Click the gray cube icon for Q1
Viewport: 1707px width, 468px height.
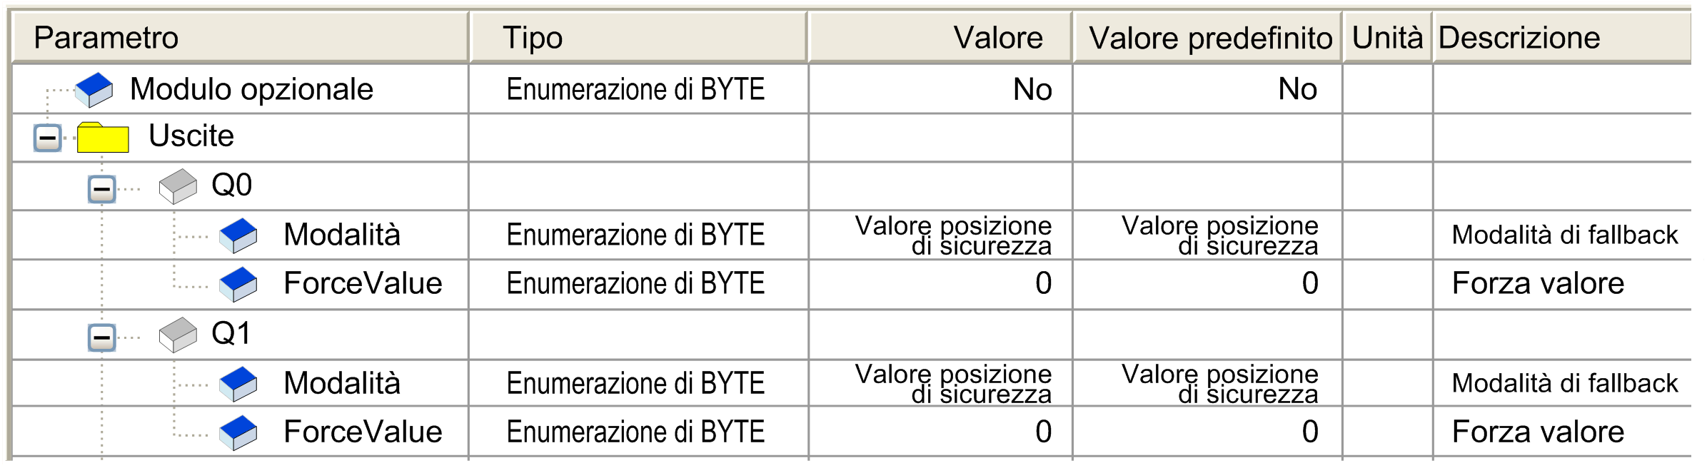[178, 335]
